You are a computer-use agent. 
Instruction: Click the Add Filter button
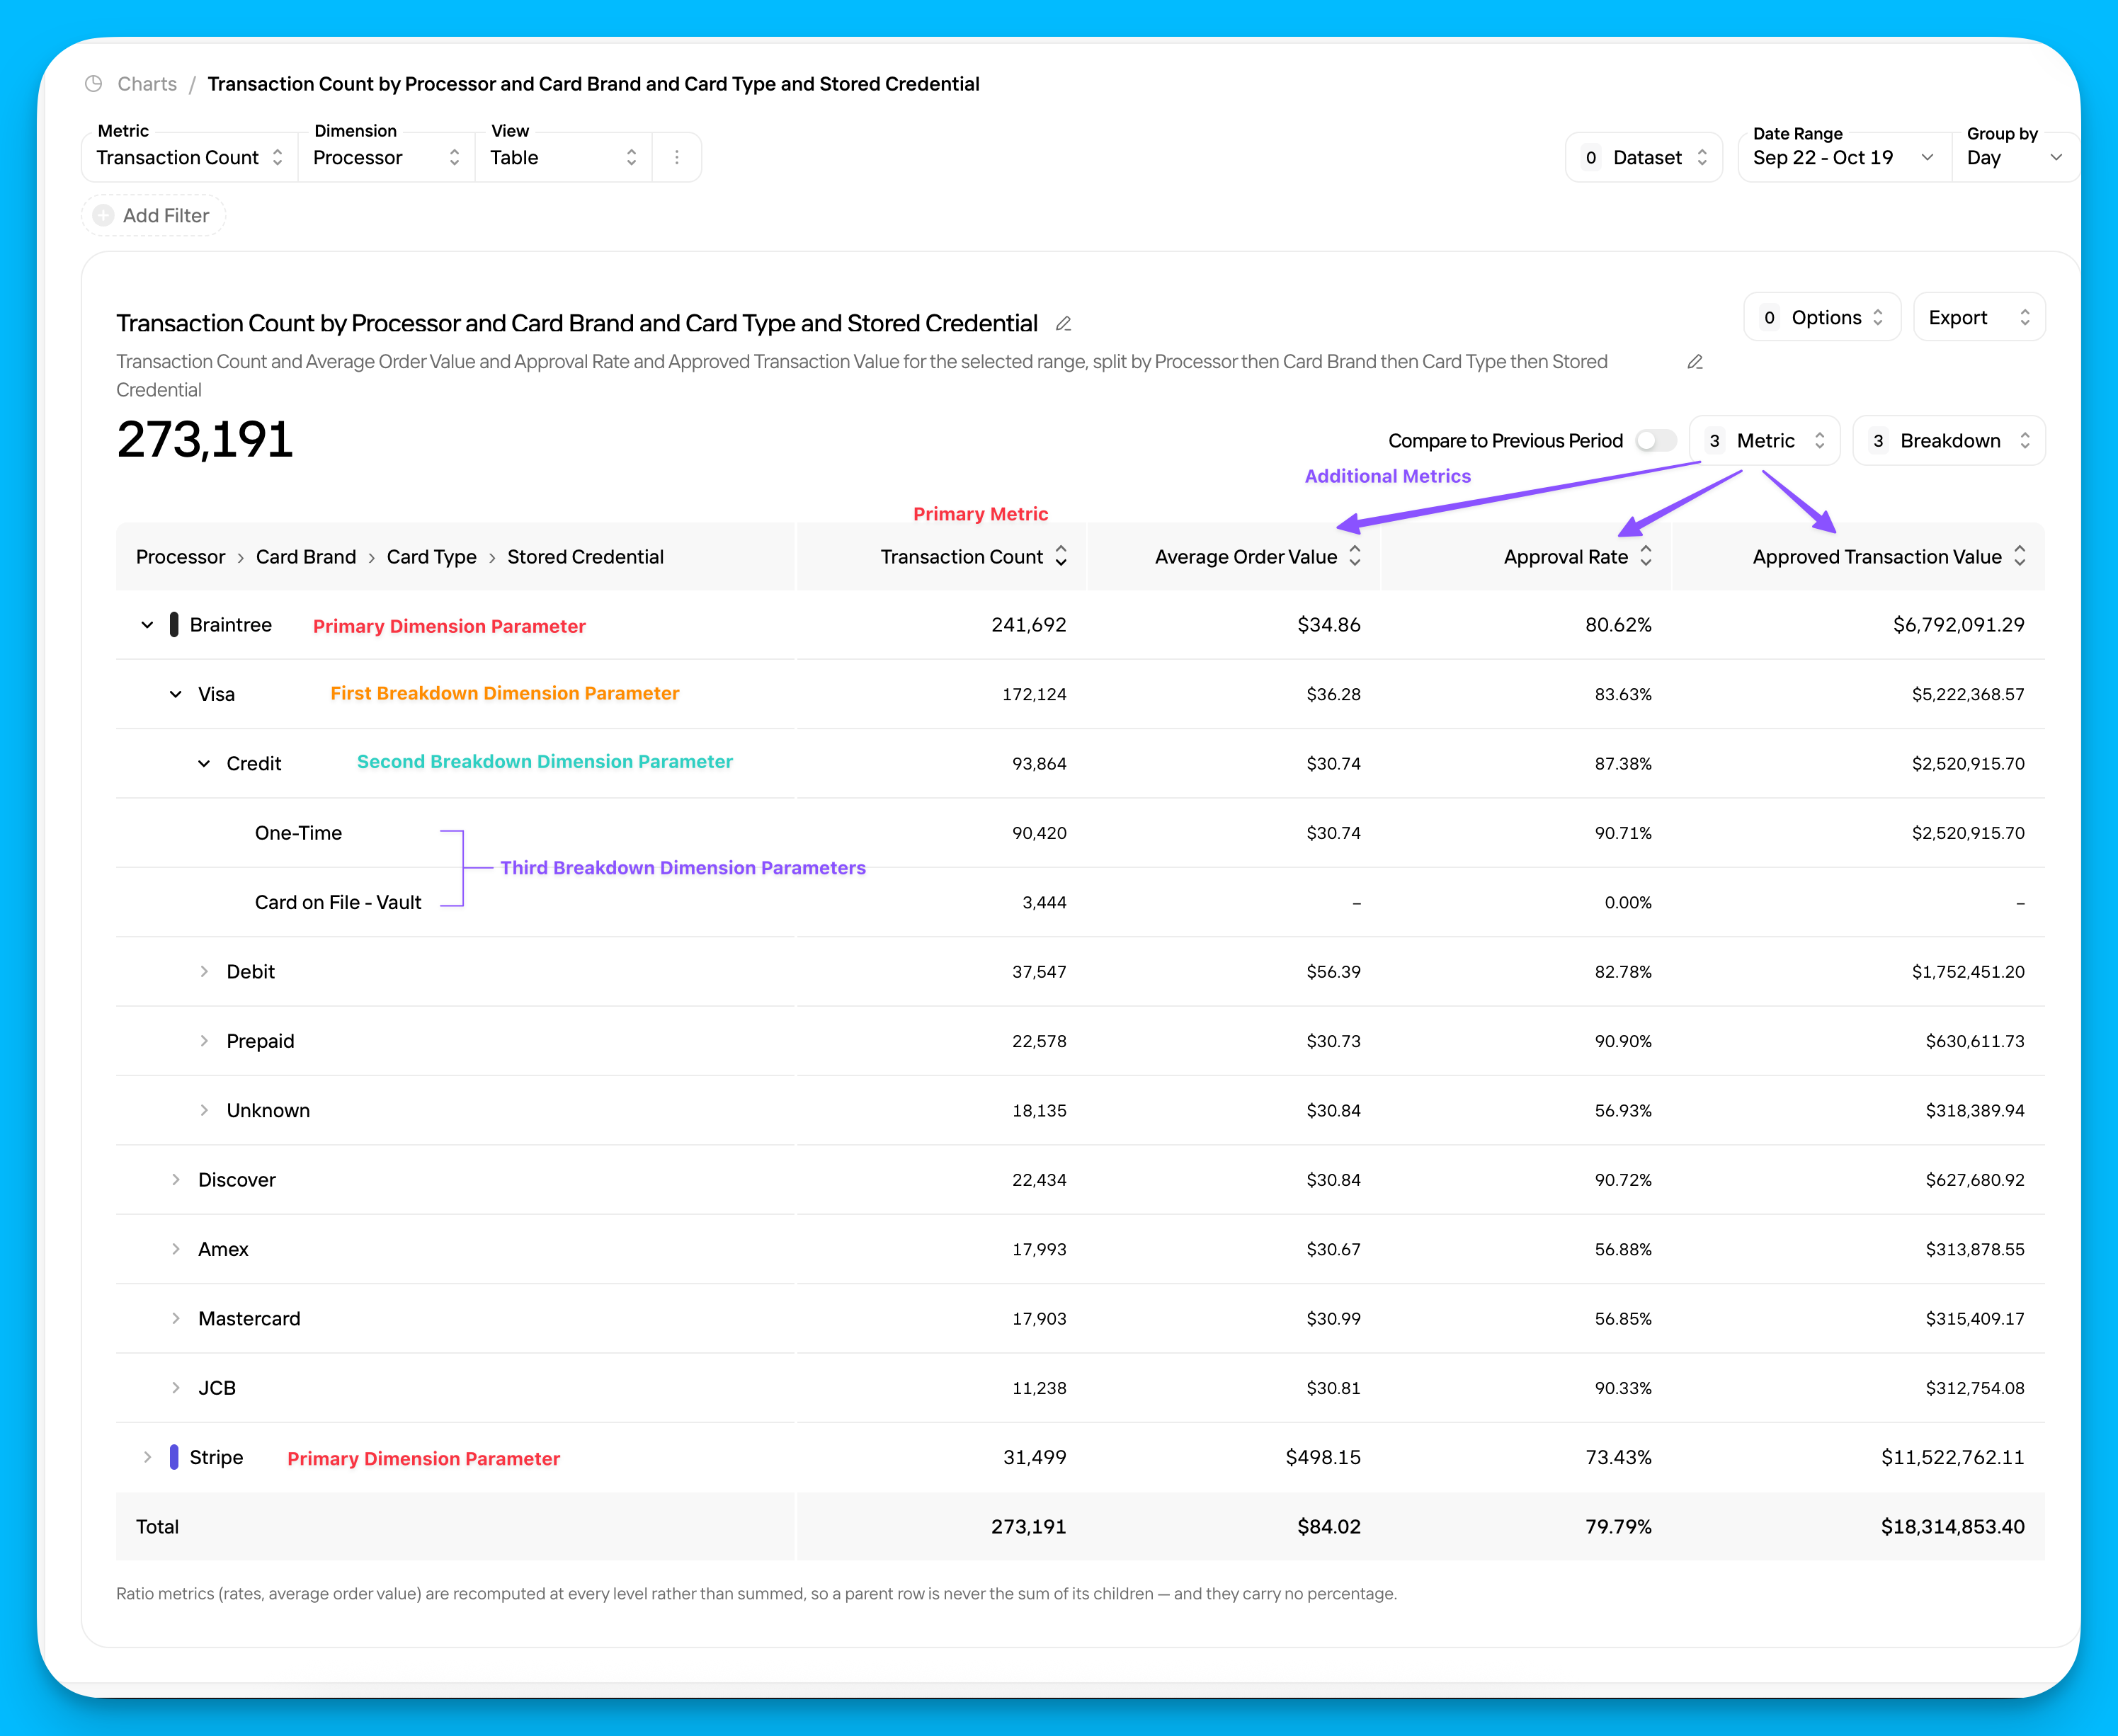click(154, 215)
